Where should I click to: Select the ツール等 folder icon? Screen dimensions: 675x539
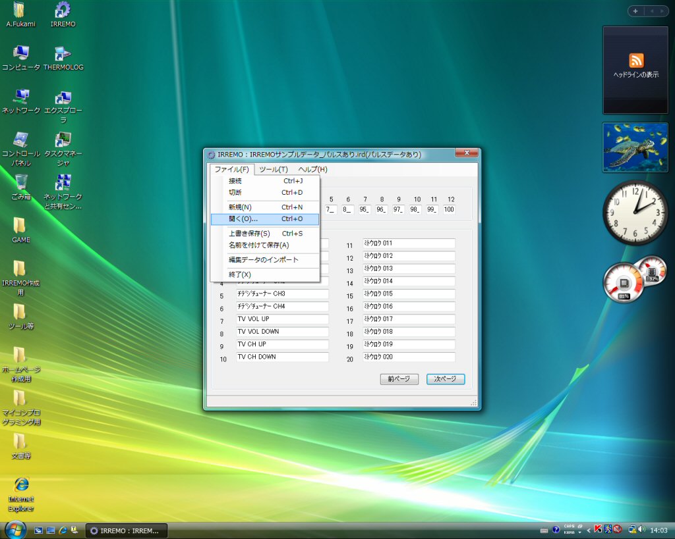(20, 317)
